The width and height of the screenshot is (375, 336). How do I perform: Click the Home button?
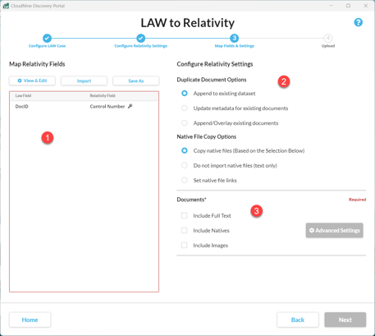point(30,320)
